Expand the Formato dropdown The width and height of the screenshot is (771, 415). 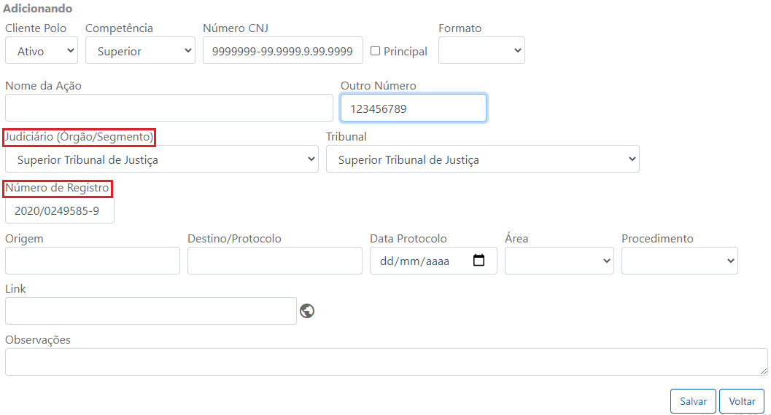coord(481,50)
